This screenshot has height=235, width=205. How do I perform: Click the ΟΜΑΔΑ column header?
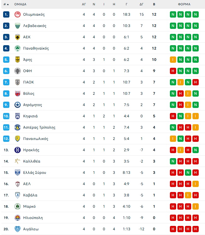coord(20,4)
